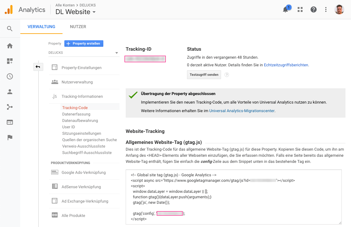Click the PRODUKTVERKNÜPFUNG section label
The height and width of the screenshot is (227, 351).
70,163
